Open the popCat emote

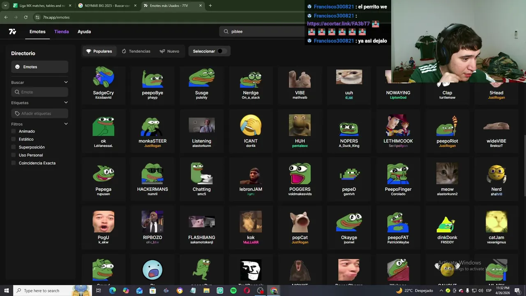[300, 228]
